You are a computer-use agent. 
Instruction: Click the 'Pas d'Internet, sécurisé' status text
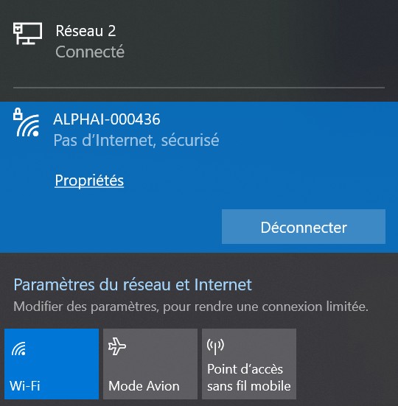point(136,140)
